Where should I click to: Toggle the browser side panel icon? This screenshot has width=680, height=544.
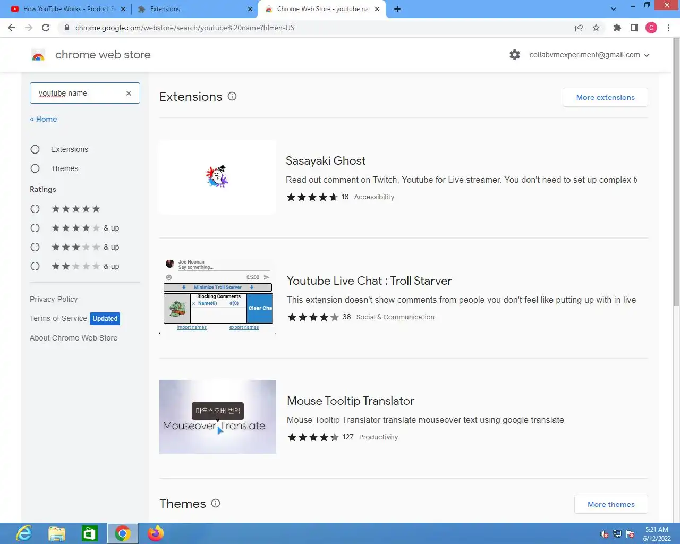click(634, 28)
